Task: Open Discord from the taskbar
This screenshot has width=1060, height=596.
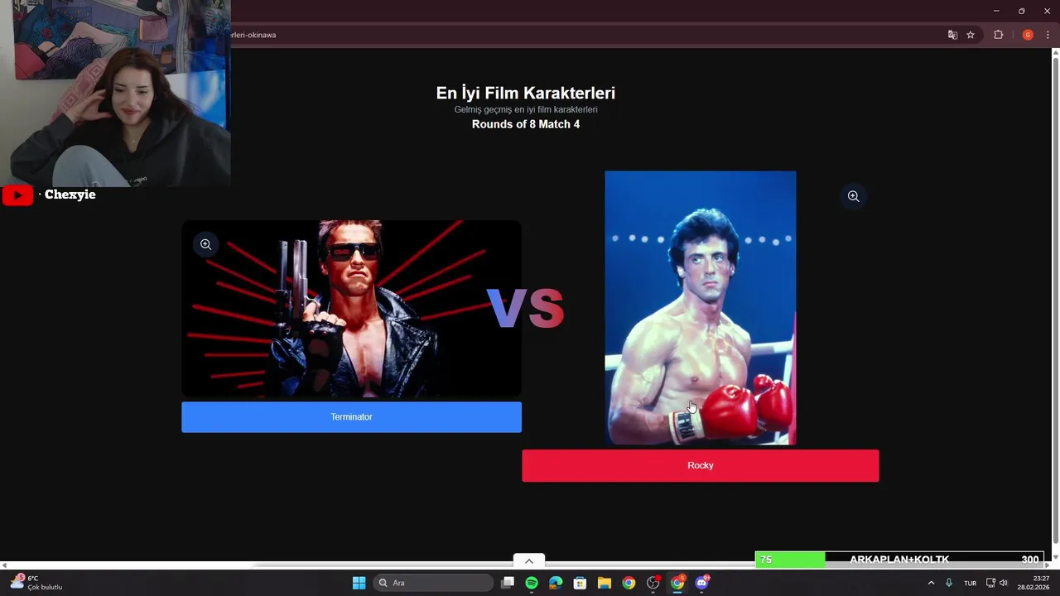Action: pyautogui.click(x=702, y=583)
